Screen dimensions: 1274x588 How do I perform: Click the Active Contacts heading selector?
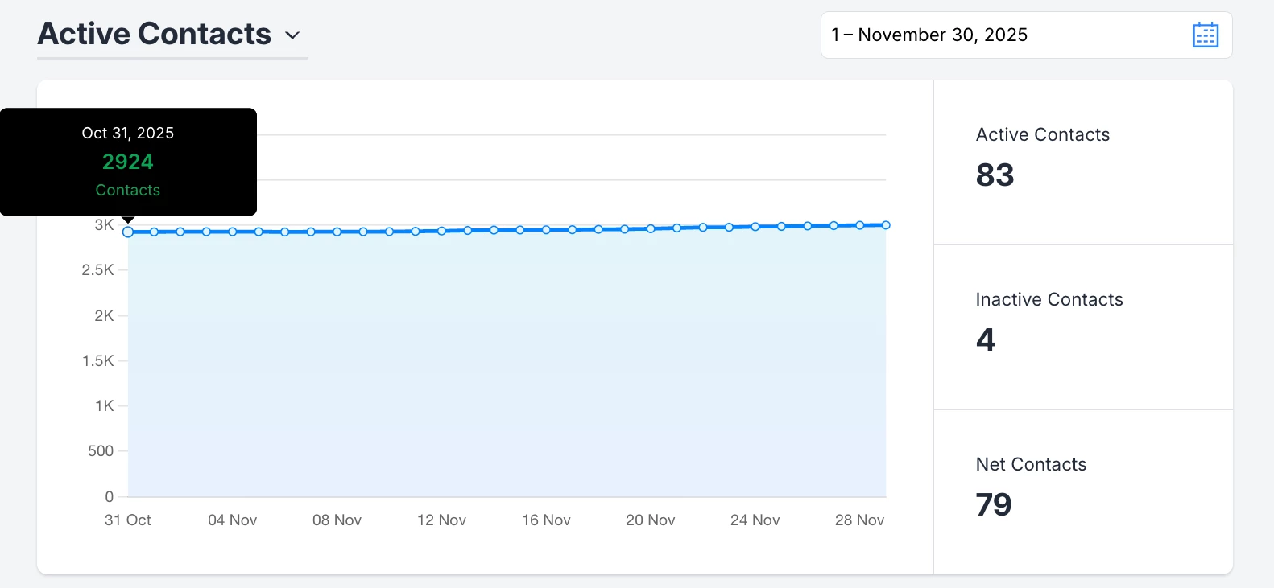[155, 34]
